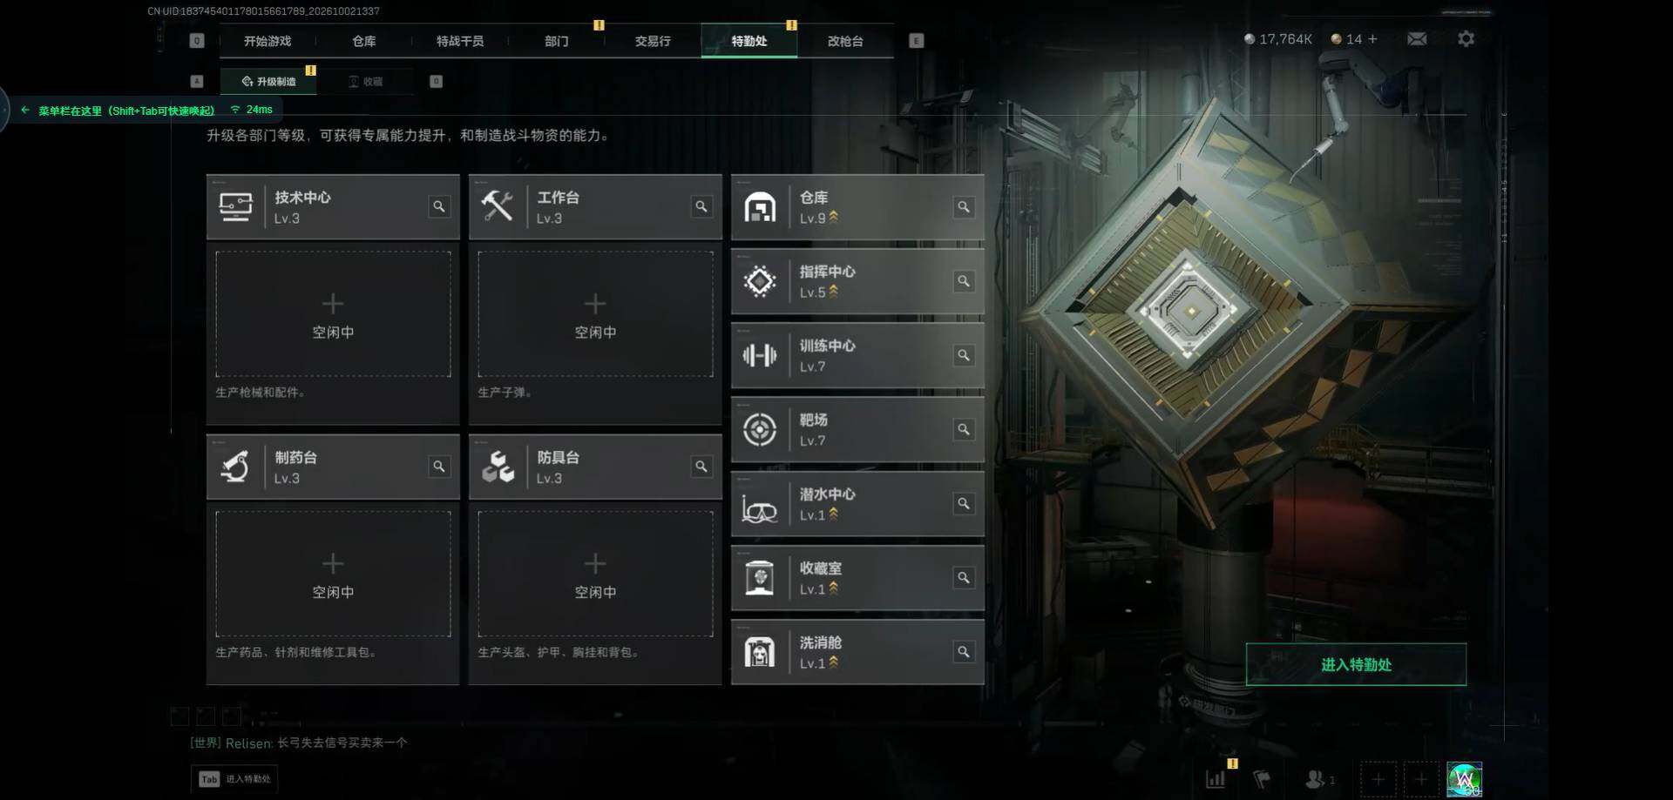
Task: Click the flag icon in bottom bar
Action: pos(1262,779)
